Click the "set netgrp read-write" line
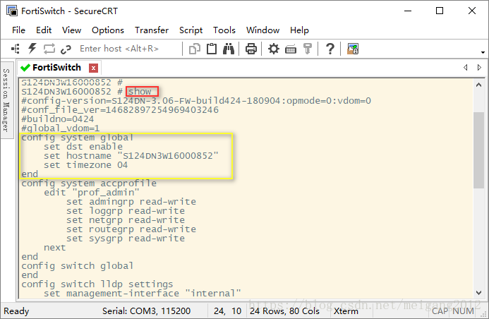 (126, 220)
